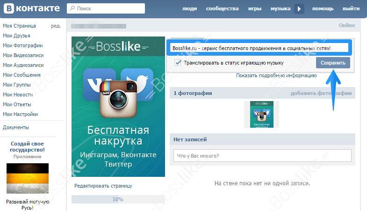Click the Развивай могучую Русь! ad text
Image resolution: width=367 pixels, height=211 pixels.
tap(28, 204)
